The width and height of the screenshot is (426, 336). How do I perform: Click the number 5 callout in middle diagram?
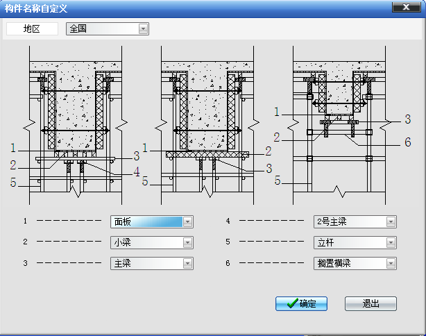click(x=145, y=181)
